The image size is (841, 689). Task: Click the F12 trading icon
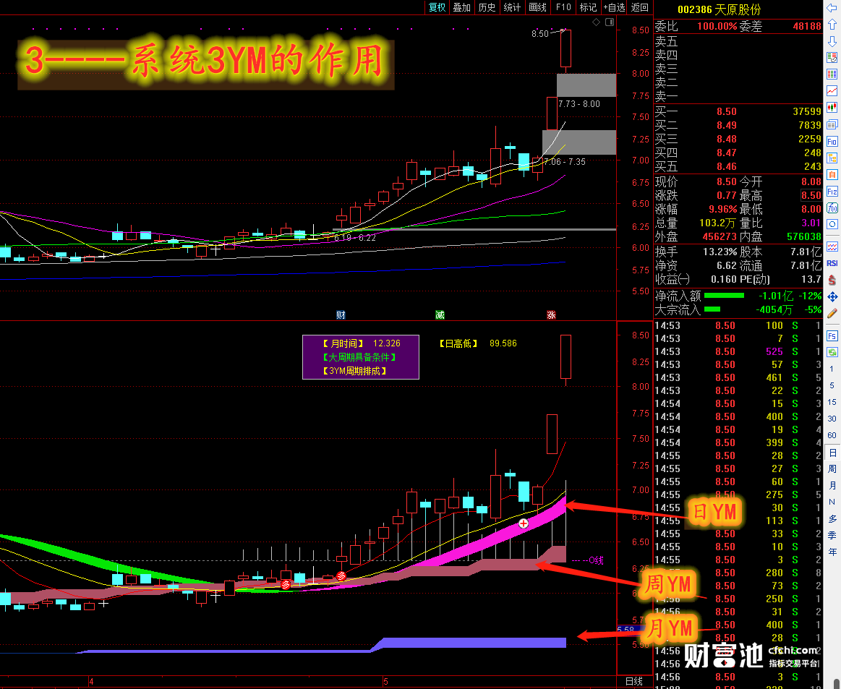click(x=832, y=192)
